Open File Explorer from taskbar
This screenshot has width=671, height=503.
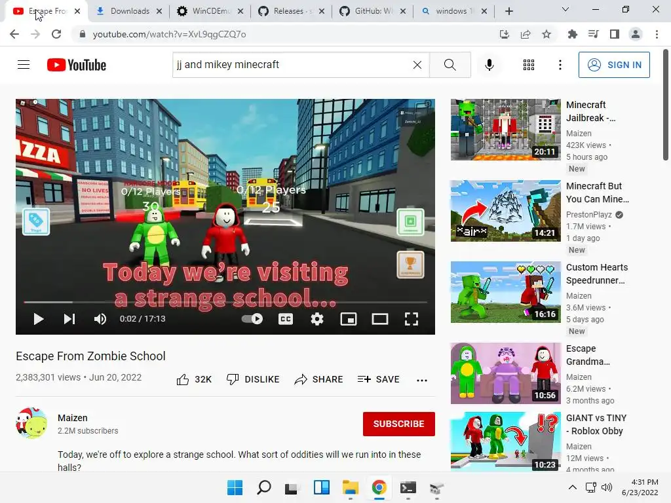pyautogui.click(x=350, y=487)
